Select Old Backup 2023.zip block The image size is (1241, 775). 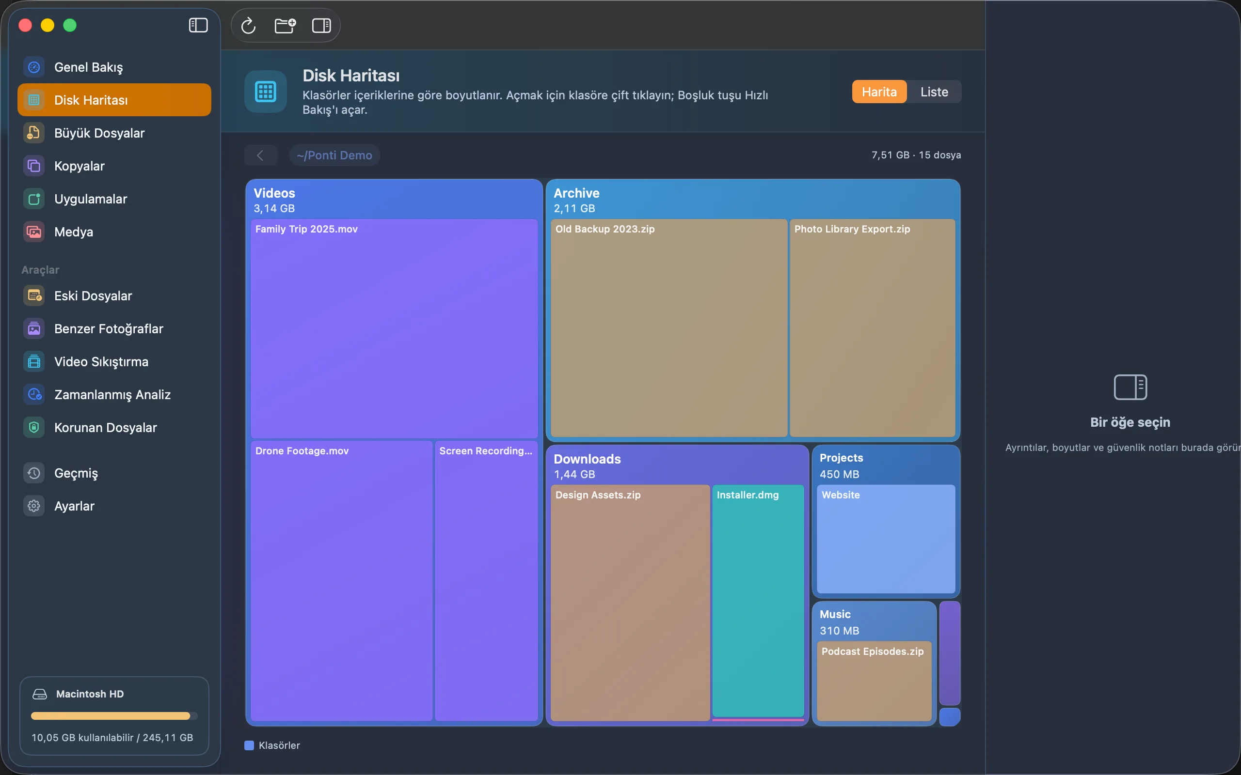coord(668,328)
